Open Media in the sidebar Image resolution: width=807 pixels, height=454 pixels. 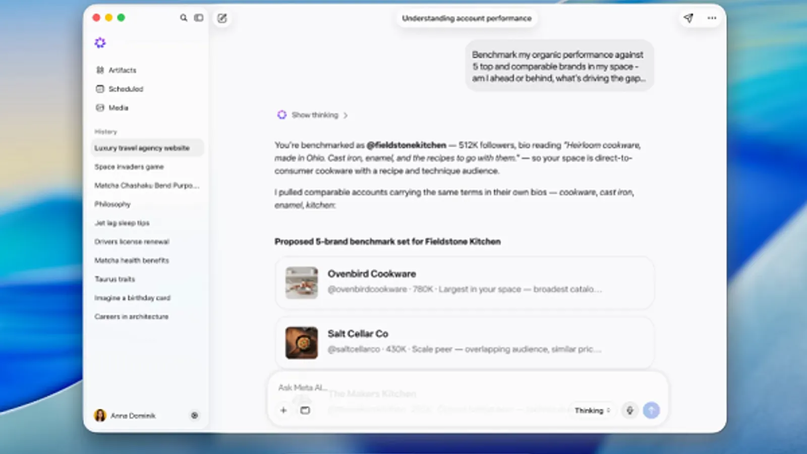[x=112, y=107]
